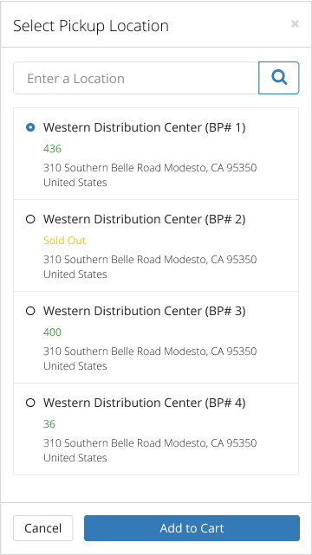This screenshot has width=312, height=555.
Task: Click Western Distribution Center (BP# 3) title
Action: pos(144,311)
